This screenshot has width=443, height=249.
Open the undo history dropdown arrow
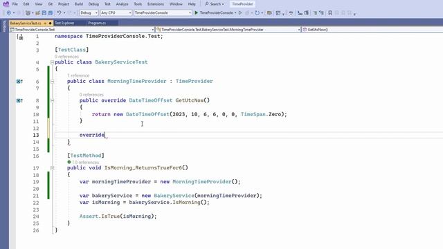tap(64, 12)
